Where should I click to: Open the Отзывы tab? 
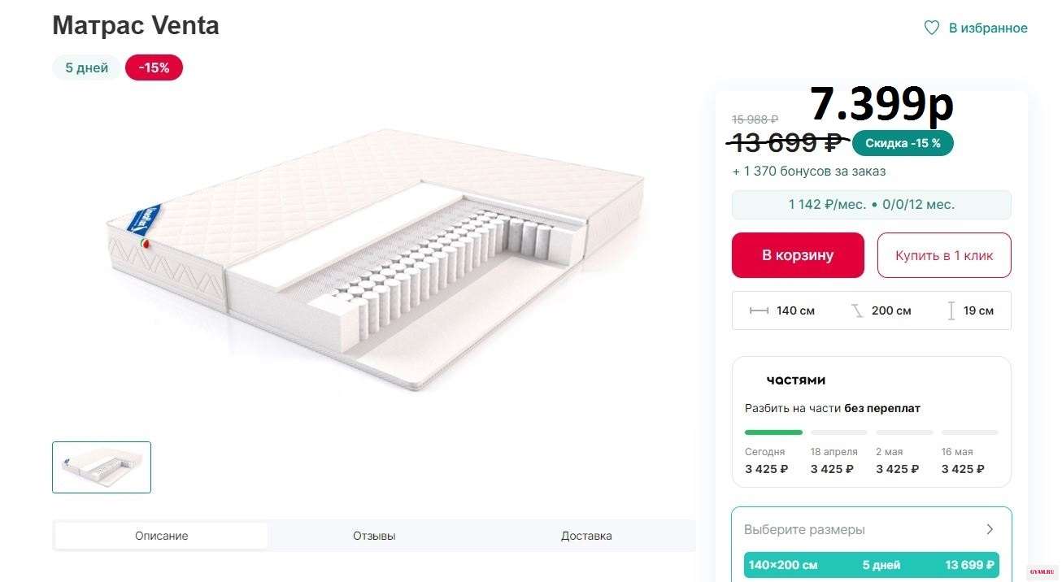[374, 536]
